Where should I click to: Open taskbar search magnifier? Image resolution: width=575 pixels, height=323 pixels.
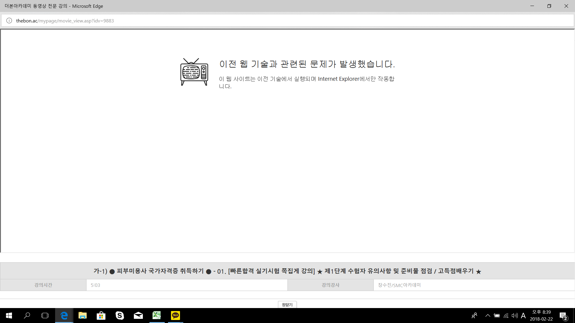click(27, 316)
